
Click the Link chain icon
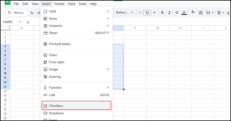45,95
